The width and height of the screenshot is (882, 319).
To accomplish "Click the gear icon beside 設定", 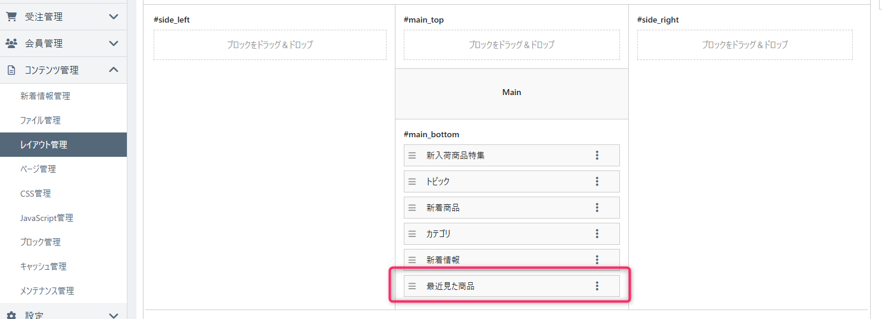I will point(11,315).
